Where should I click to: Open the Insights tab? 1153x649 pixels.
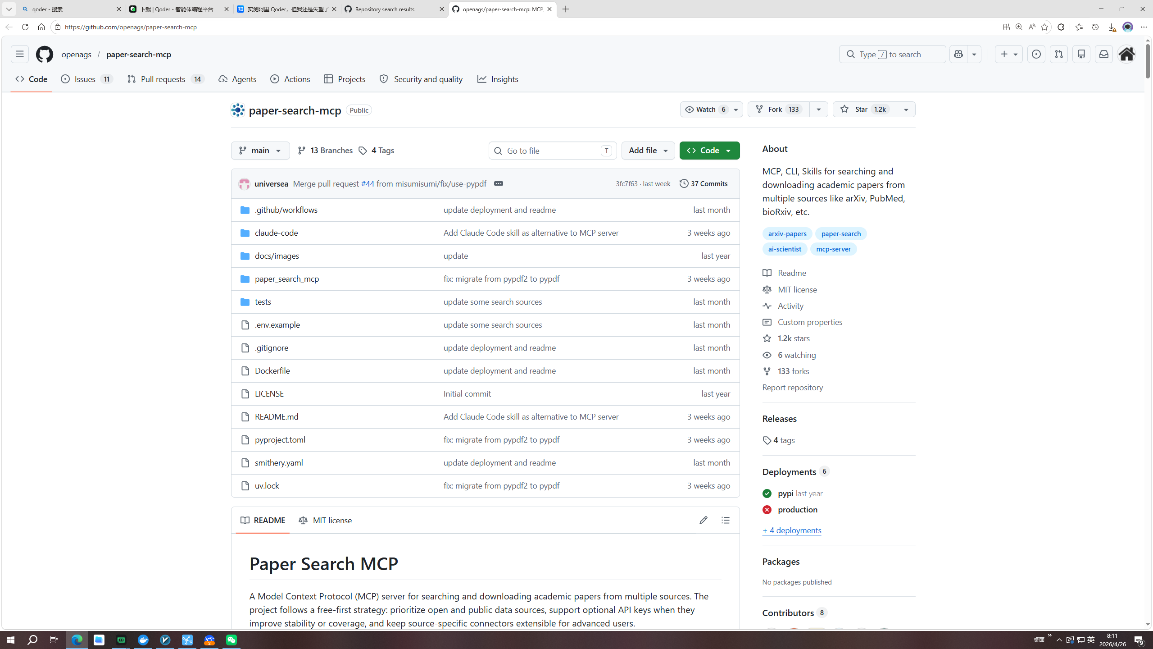pyautogui.click(x=498, y=79)
